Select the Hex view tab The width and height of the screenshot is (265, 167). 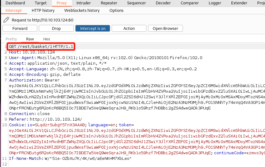tap(47, 39)
